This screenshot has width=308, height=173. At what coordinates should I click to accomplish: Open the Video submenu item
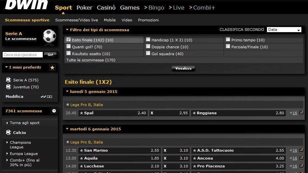(x=127, y=20)
